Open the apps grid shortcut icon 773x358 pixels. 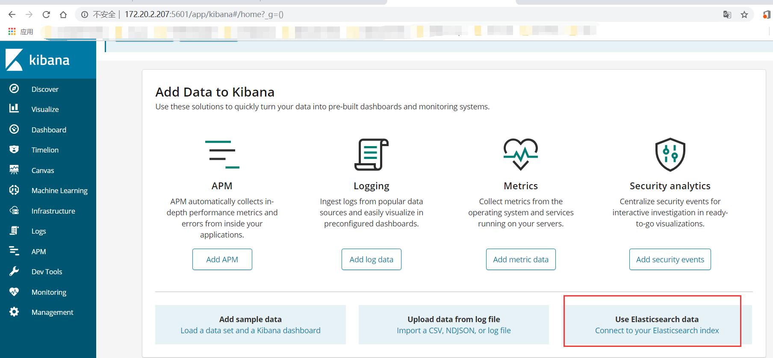point(12,32)
